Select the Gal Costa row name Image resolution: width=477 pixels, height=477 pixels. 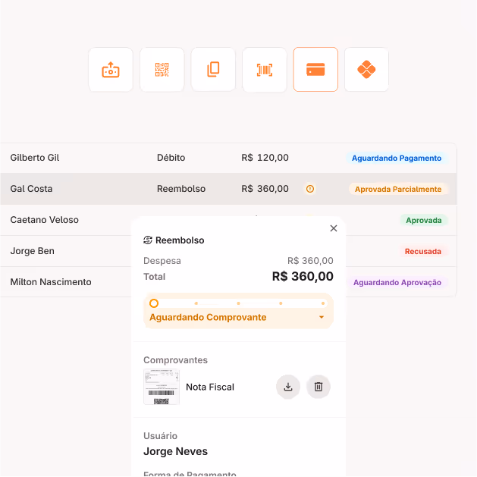point(31,189)
